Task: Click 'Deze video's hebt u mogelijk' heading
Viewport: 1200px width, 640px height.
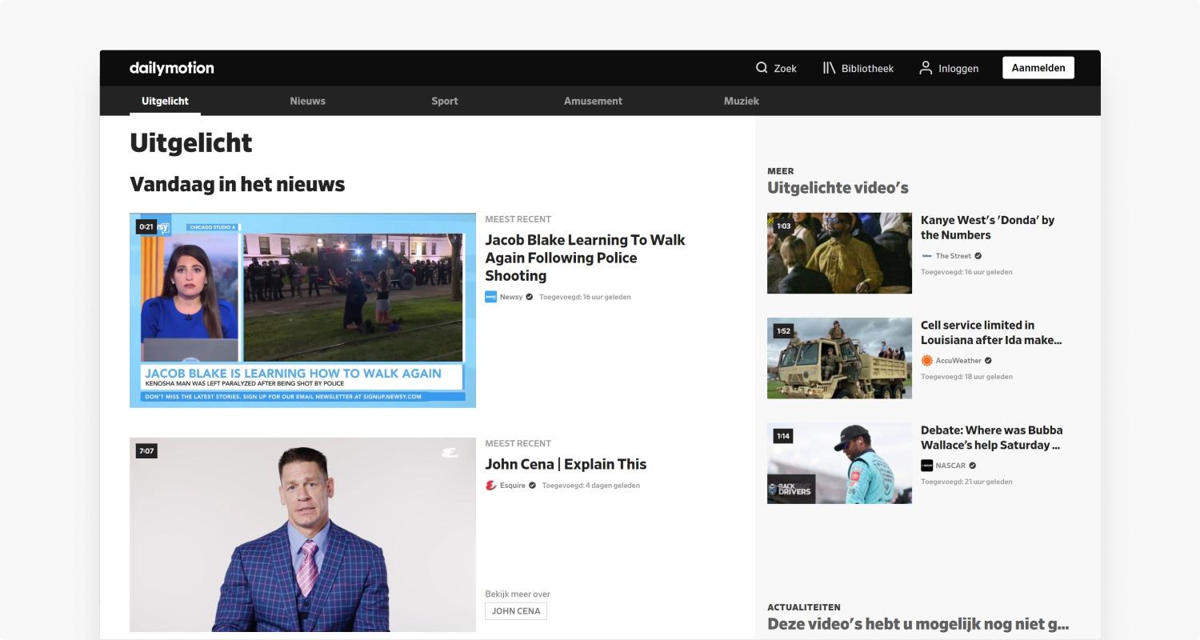Action: click(918, 624)
